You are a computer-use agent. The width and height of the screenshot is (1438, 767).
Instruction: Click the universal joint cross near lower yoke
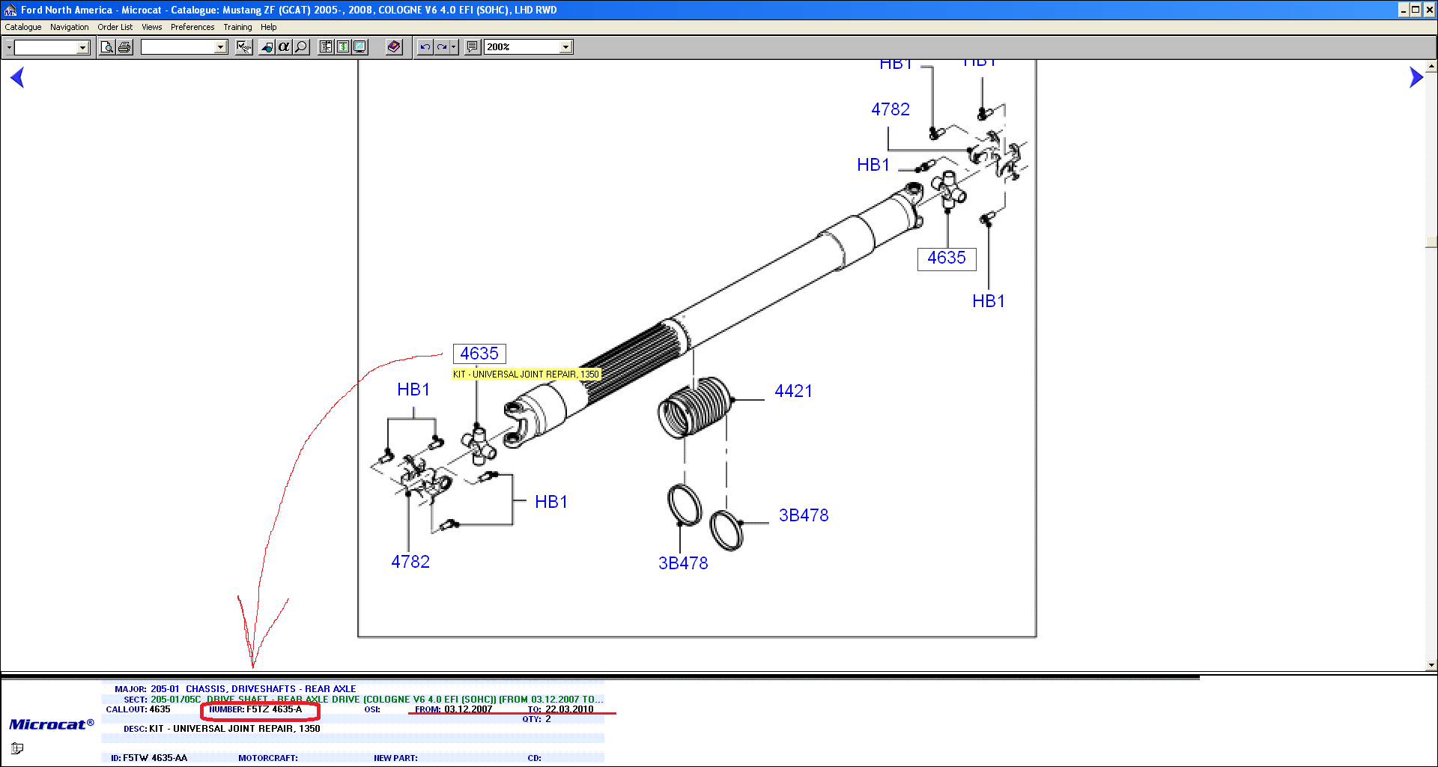point(479,445)
